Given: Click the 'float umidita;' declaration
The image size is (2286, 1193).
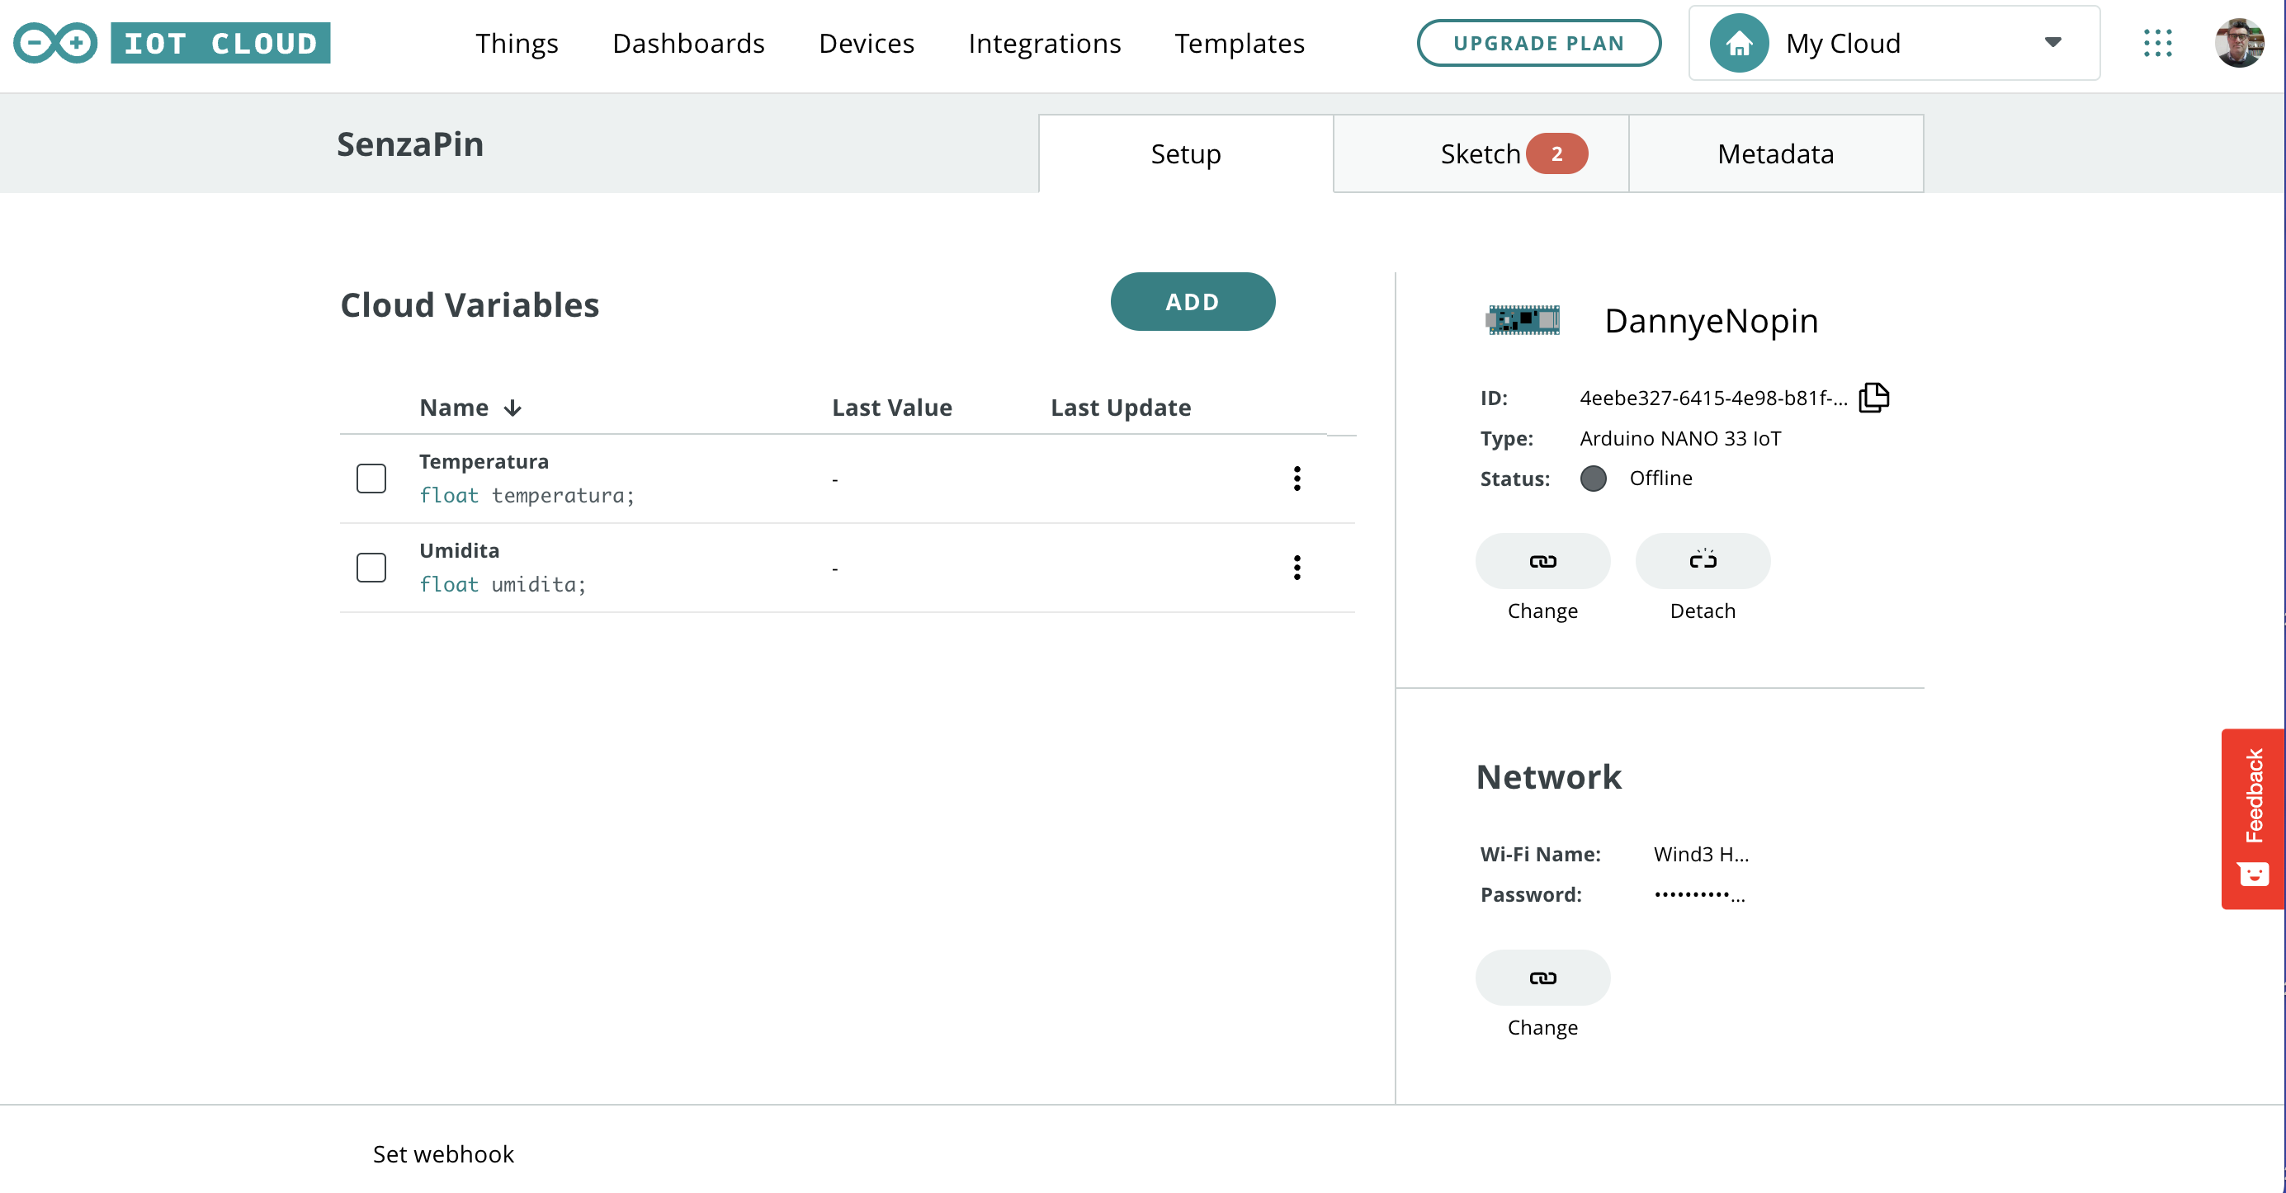Looking at the screenshot, I should tap(503, 583).
